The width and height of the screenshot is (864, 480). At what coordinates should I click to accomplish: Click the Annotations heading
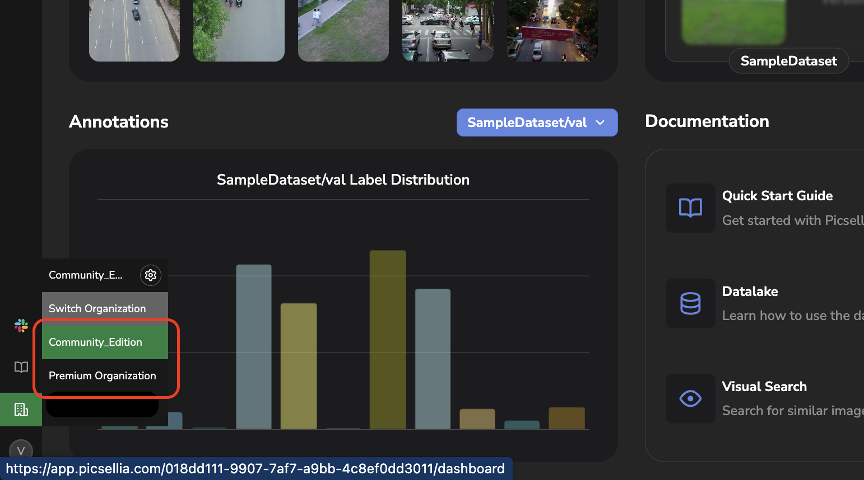[119, 122]
